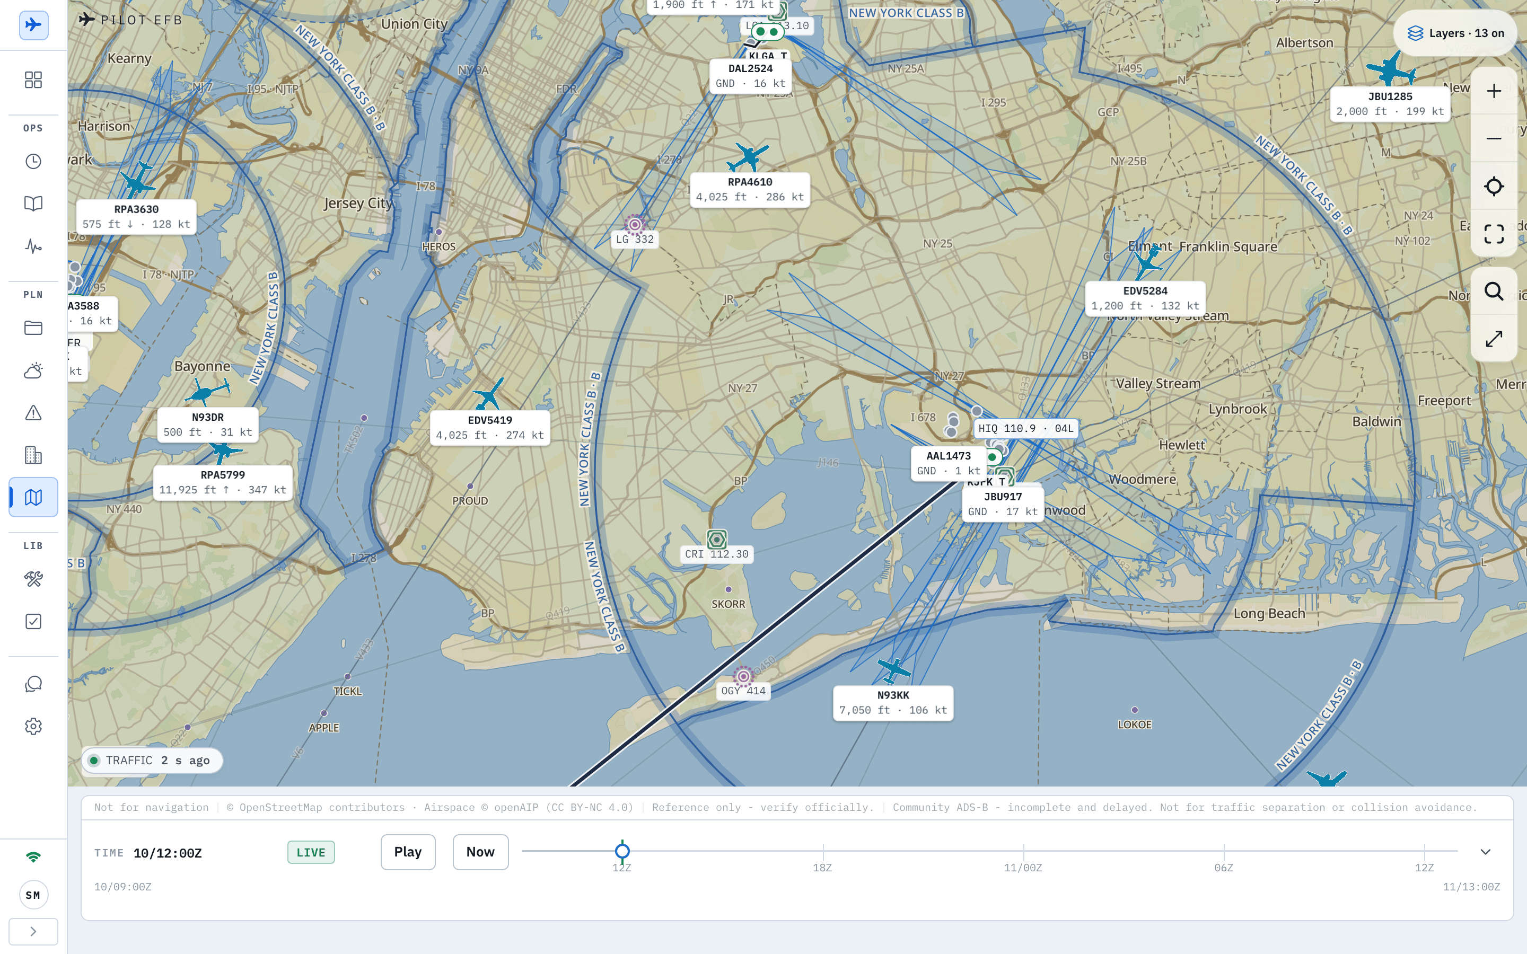Click the CRI 112.30 VOR symbol
The image size is (1527, 954).
click(x=717, y=540)
